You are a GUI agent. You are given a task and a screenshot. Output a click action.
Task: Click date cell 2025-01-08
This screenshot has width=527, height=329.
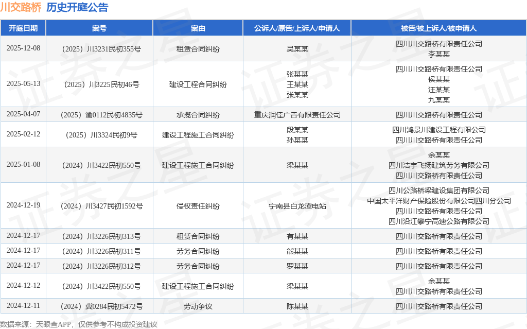[23, 165]
